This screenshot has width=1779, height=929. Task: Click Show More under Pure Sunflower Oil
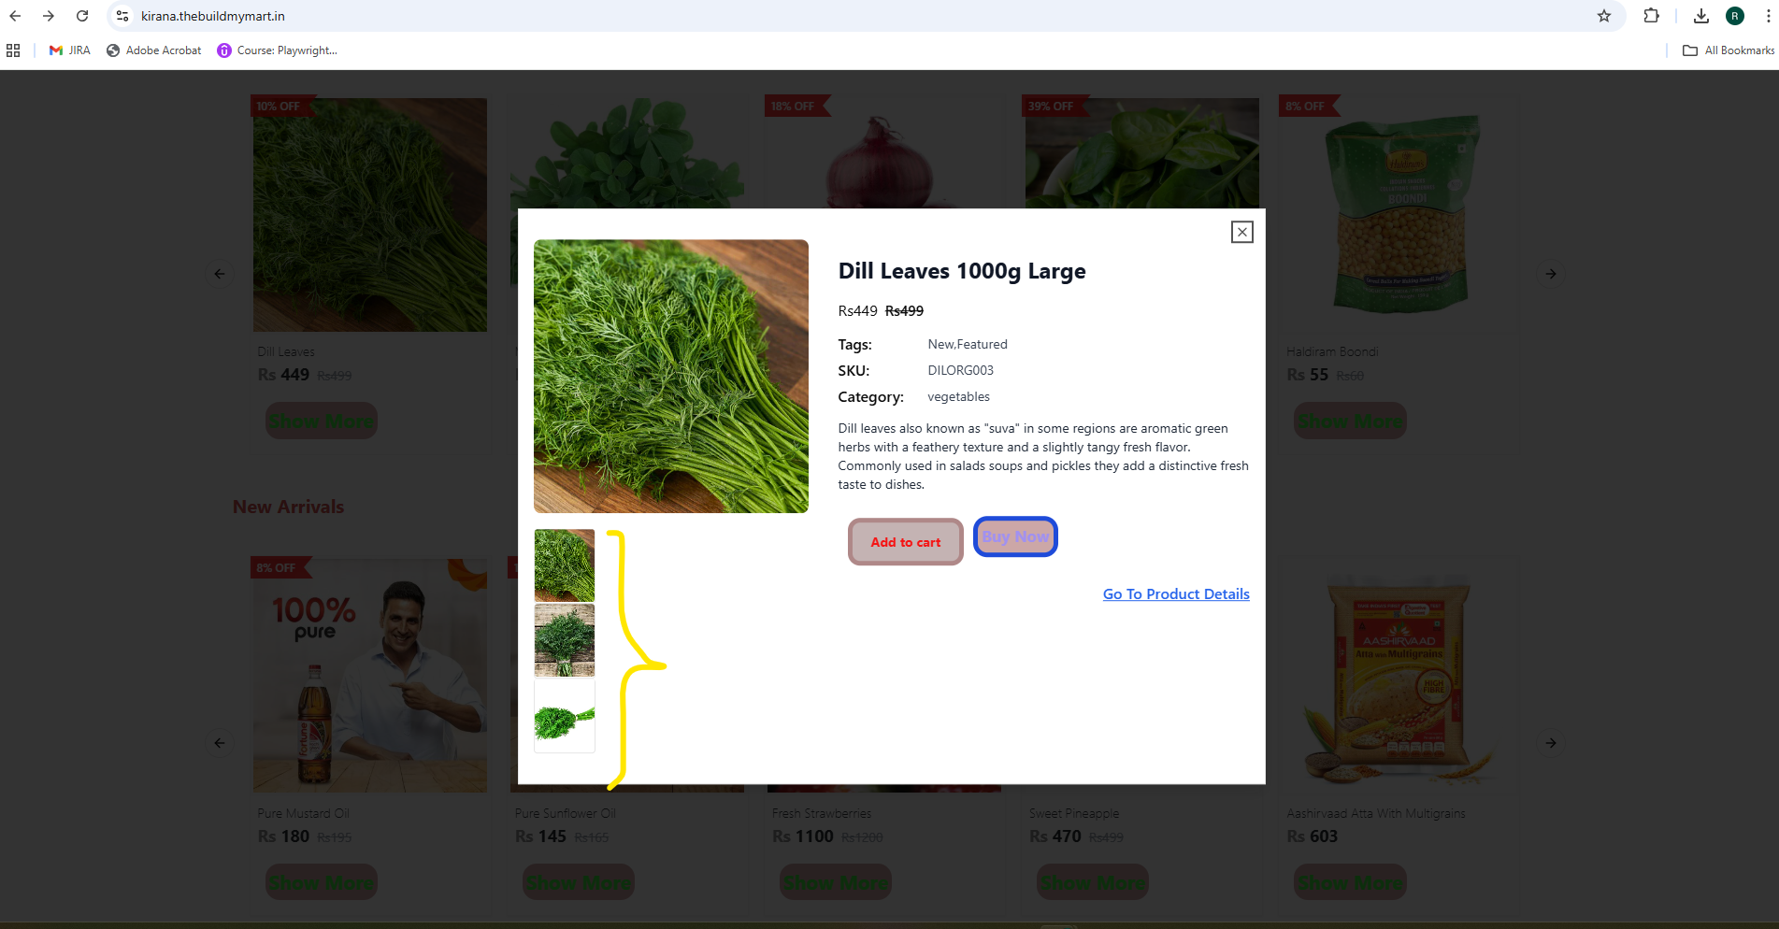pos(579,882)
